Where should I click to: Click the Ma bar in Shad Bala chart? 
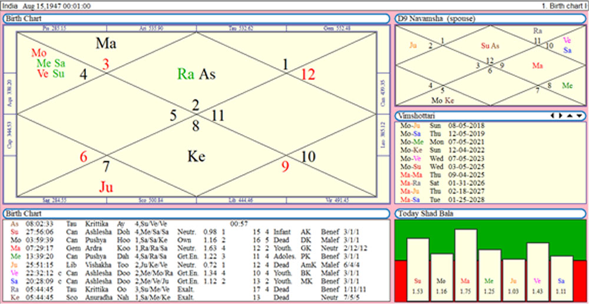pyautogui.click(x=465, y=265)
